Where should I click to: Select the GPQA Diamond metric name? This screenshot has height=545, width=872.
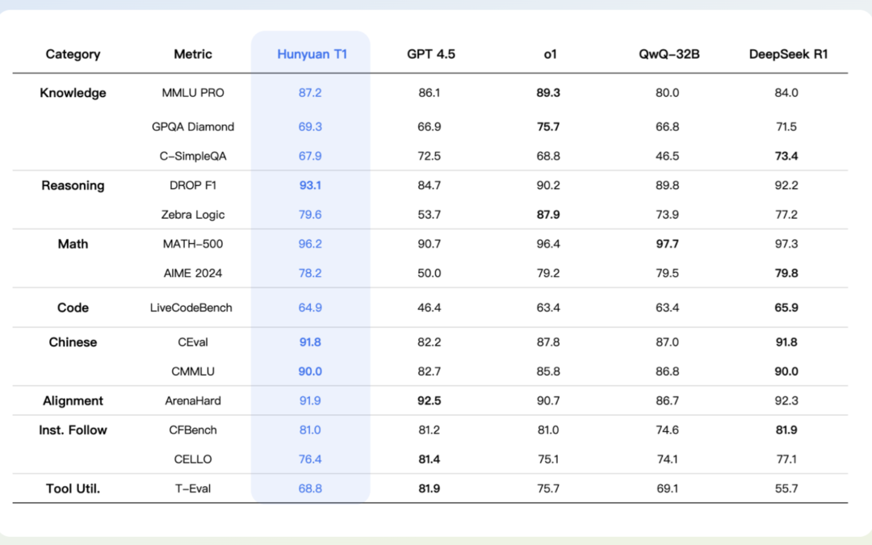193,127
